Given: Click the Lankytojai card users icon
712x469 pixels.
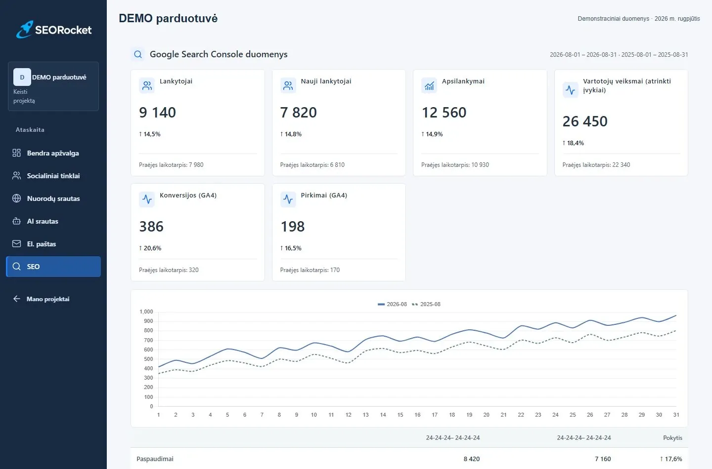Looking at the screenshot, I should (147, 85).
